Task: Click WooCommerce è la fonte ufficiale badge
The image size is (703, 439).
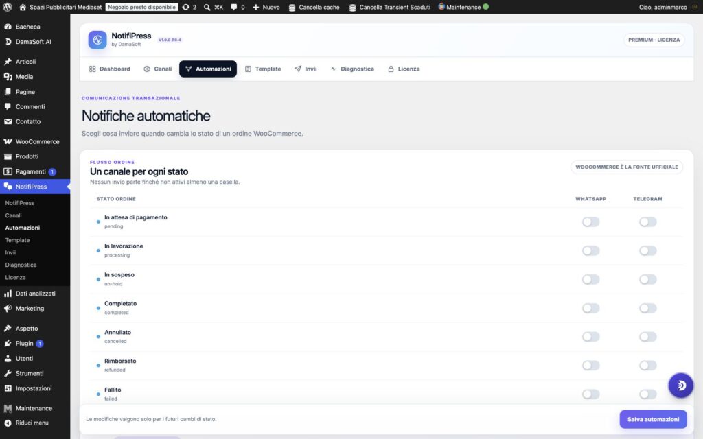Action: 626,167
